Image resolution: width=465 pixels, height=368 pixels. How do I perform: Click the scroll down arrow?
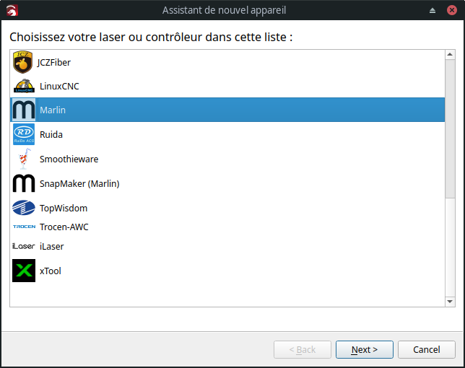click(450, 302)
